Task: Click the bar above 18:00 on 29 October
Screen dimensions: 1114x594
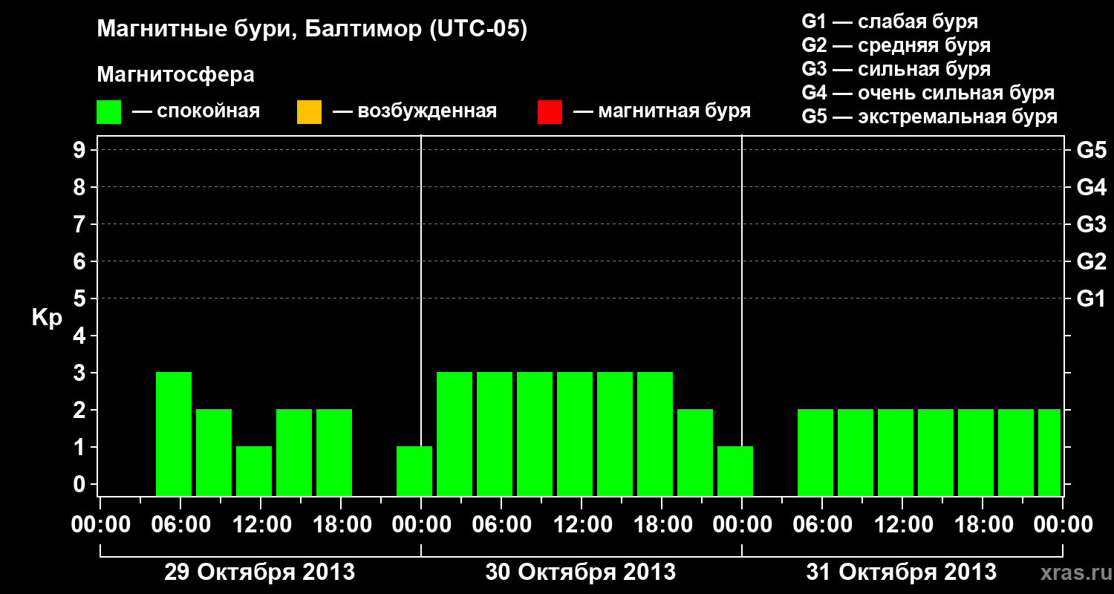Action: pyautogui.click(x=334, y=452)
